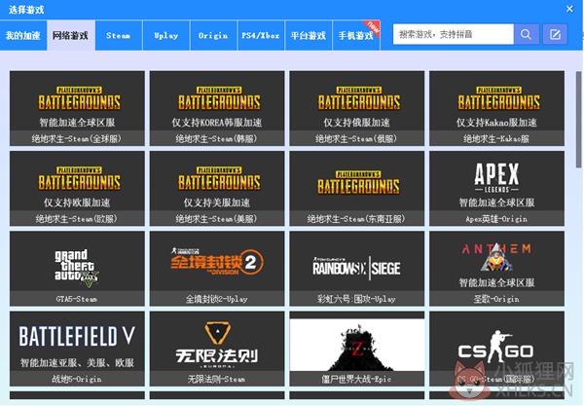Pick the 全境封锁2-Uplay game card
The width and height of the screenshot is (584, 406).
(217, 269)
